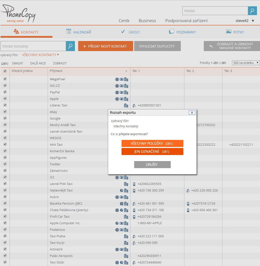Toggle the select-all checkbox in table header
Screen dimensions: 260x266
(5, 71)
